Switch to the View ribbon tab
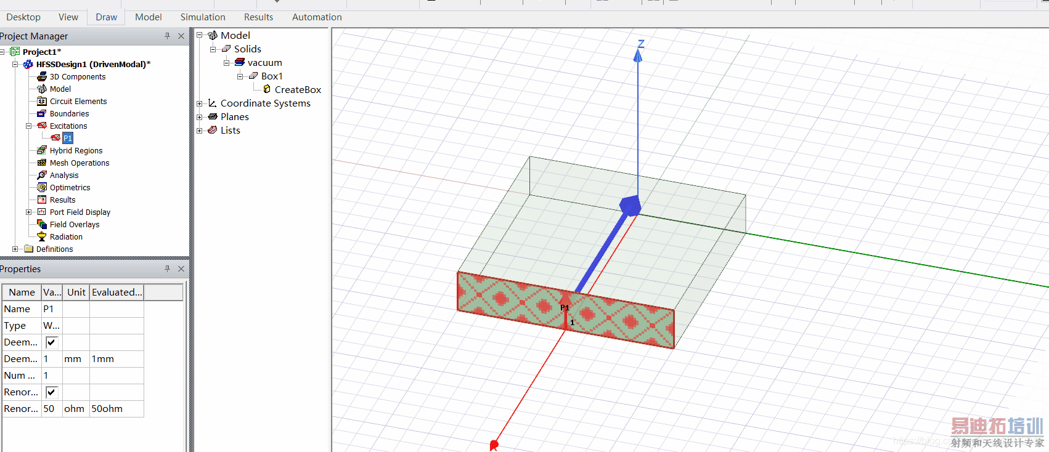The image size is (1049, 452). 68,17
